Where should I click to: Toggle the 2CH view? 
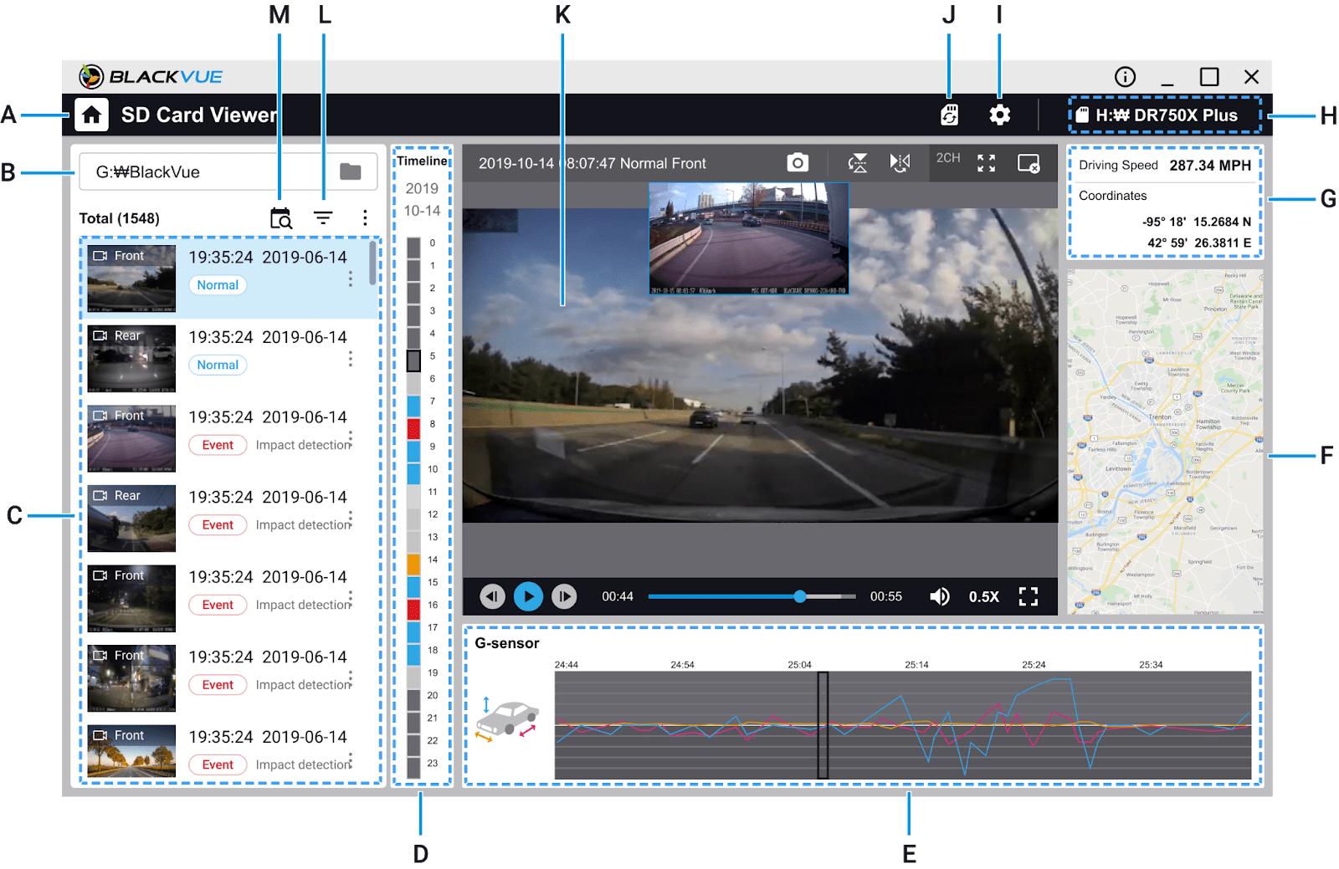[x=948, y=158]
